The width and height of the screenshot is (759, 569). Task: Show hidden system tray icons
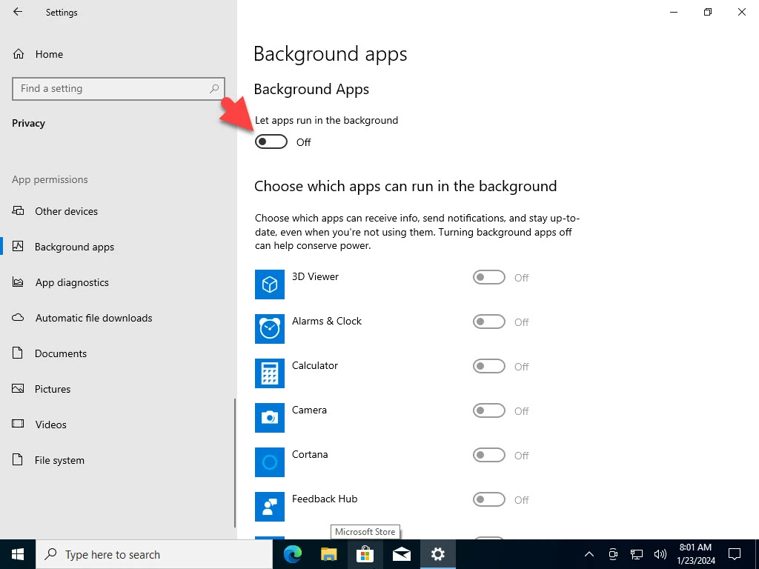589,554
